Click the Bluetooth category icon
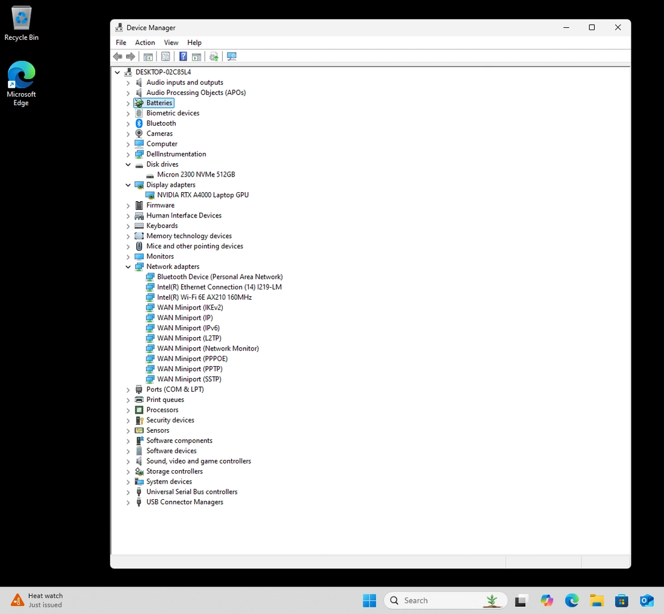 [x=139, y=123]
